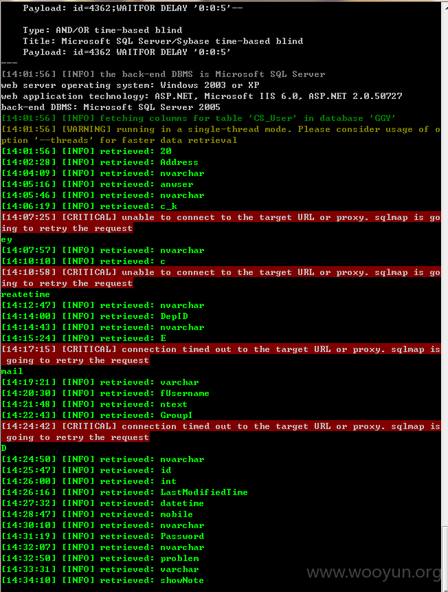Screen dimensions: 448x592
Task: Click the 'Title: Microsoft SQL Server/Sybase time-based blind' line
Action: 163,41
